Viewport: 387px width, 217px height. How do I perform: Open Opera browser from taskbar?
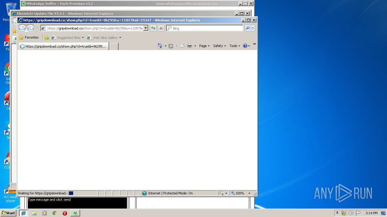[x=65, y=213]
